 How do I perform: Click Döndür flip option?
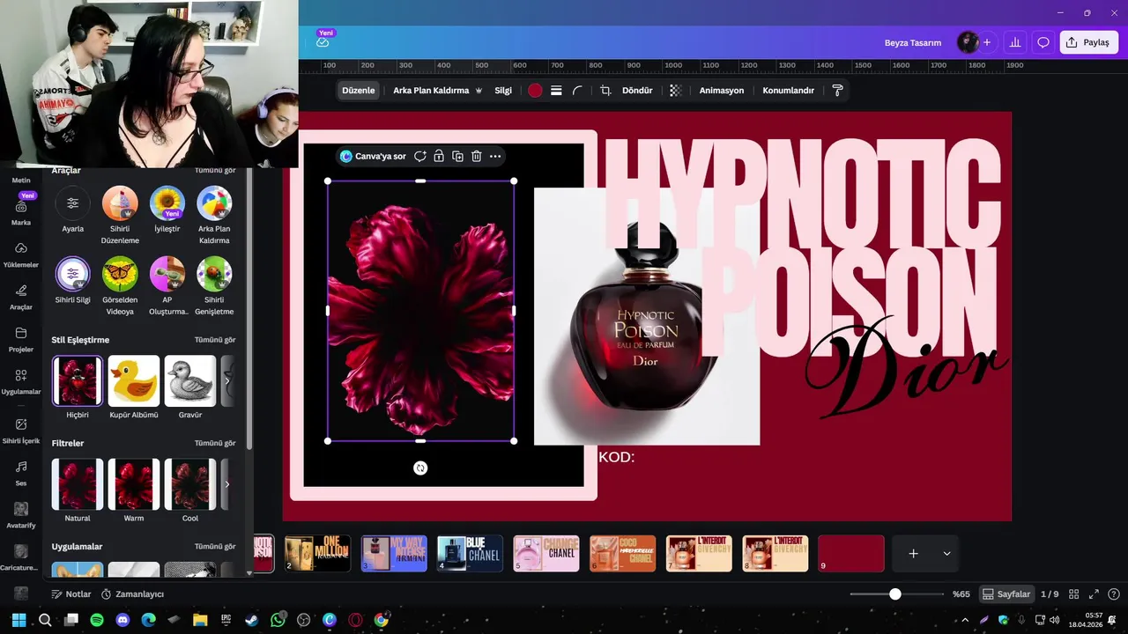click(637, 90)
